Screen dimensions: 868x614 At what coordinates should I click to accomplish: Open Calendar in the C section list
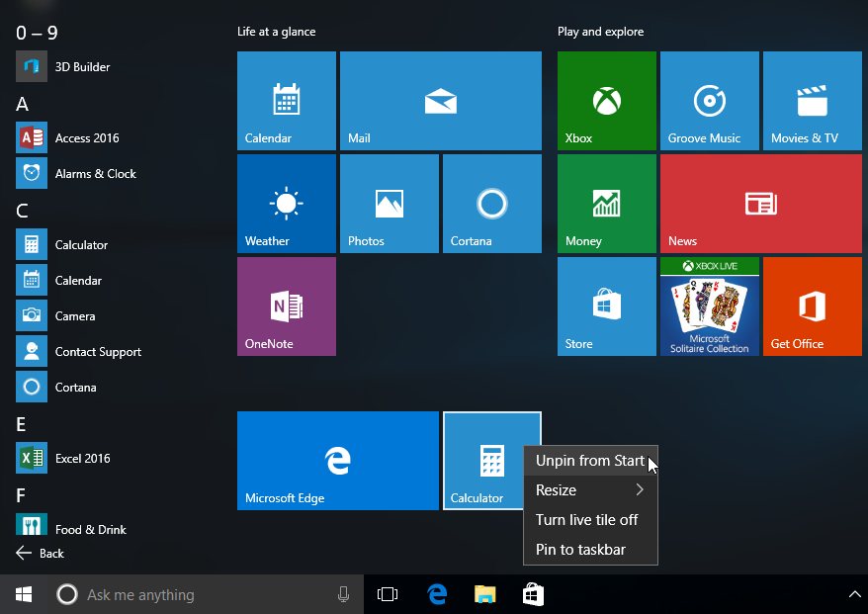[59, 280]
